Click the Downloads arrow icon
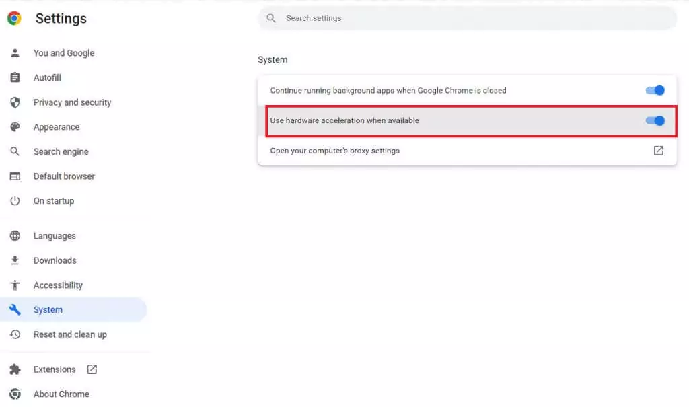The width and height of the screenshot is (689, 407). (15, 260)
